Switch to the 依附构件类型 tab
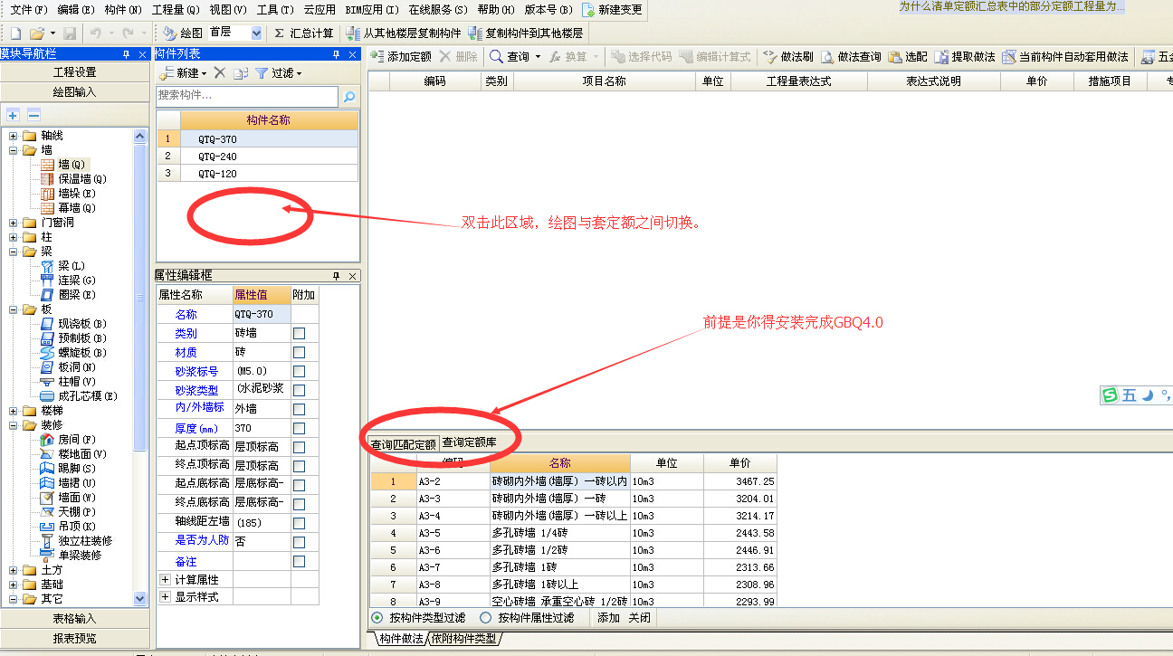The width and height of the screenshot is (1173, 656). [463, 639]
